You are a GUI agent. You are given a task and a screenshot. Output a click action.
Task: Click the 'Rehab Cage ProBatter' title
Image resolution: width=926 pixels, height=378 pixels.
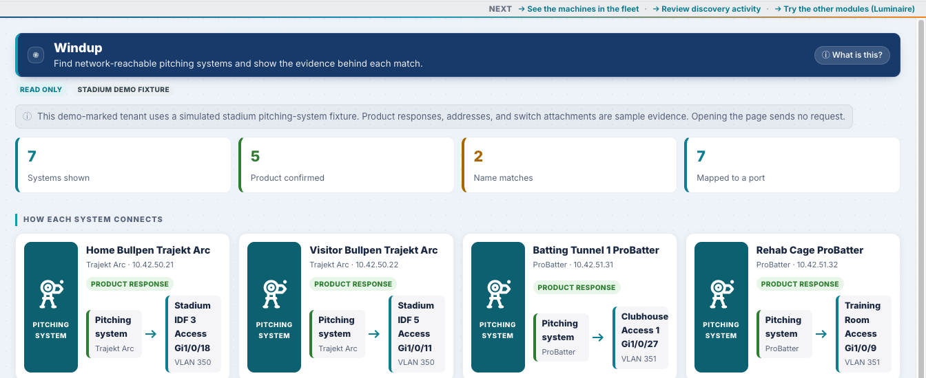click(810, 250)
